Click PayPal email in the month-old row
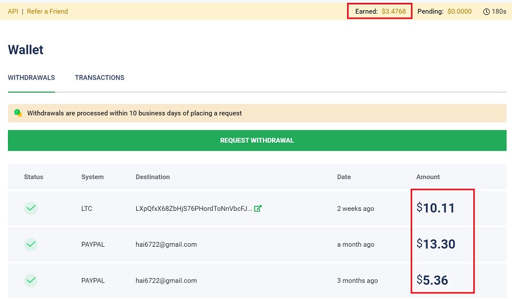The image size is (512, 299). (166, 244)
